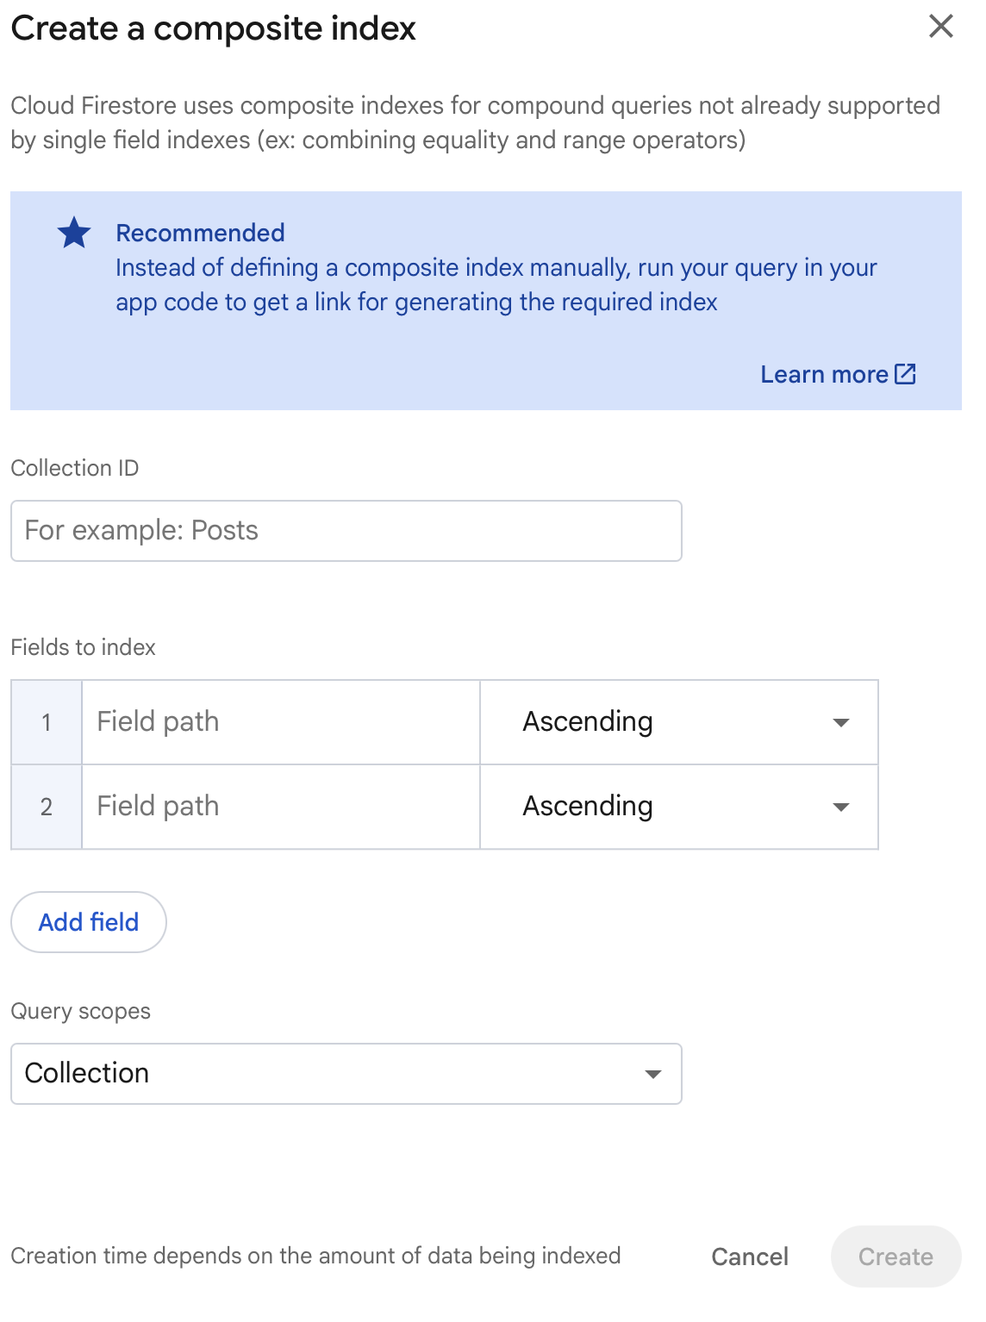Open the Learn more documentation link
This screenshot has width=986, height=1322.
tap(825, 374)
